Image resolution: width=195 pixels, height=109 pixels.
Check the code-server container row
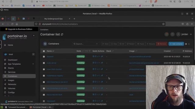click(x=44, y=63)
